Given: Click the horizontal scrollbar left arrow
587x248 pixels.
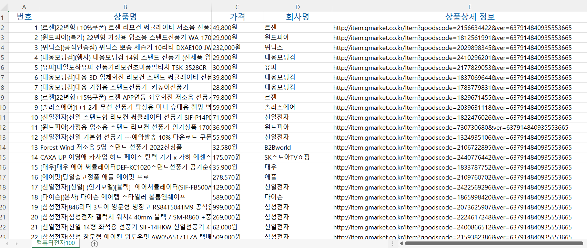Looking at the screenshot, I should pos(401,244).
